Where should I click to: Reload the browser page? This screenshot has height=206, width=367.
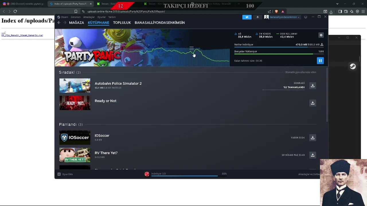pos(15,11)
